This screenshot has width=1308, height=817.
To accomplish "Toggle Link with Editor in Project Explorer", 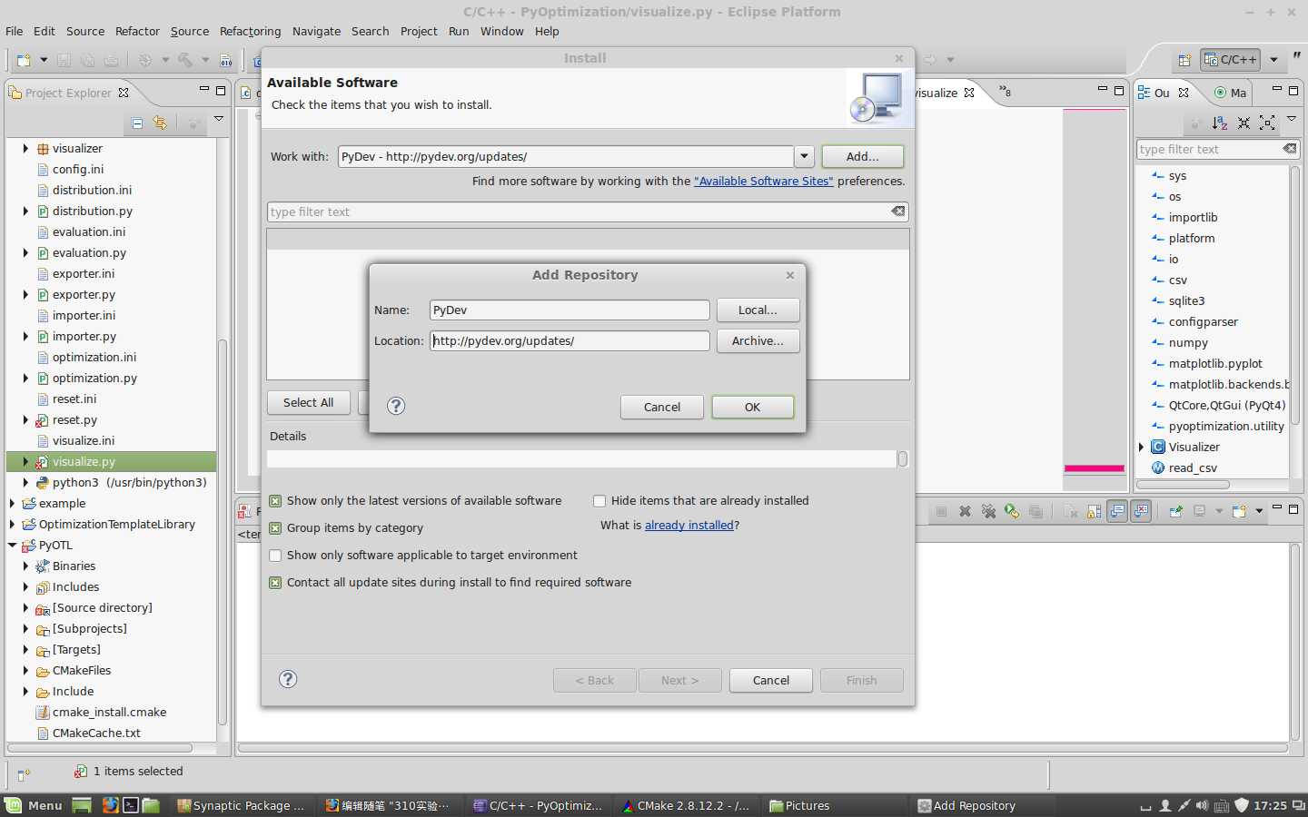I will click(x=160, y=123).
